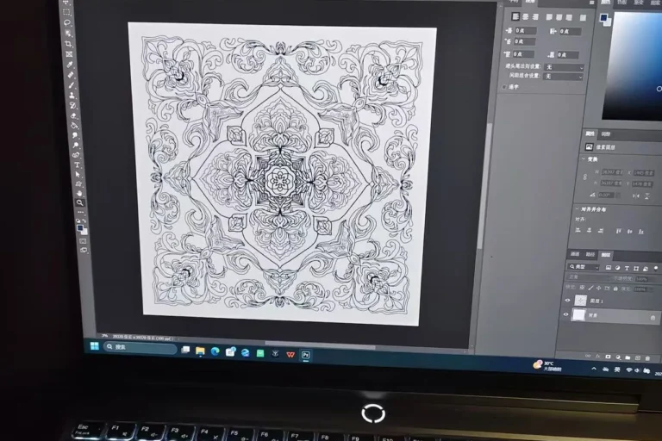Toggle Quick Mask mode icon
This screenshot has height=441, width=662.
point(83,241)
